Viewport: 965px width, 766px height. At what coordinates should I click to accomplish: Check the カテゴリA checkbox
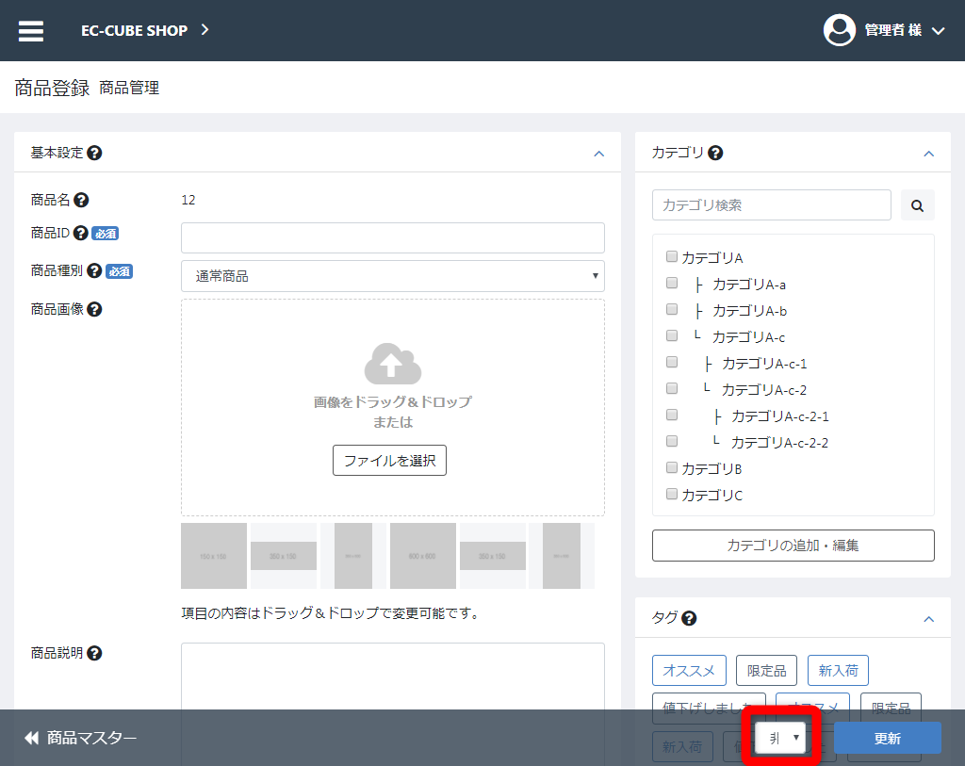[x=672, y=256]
